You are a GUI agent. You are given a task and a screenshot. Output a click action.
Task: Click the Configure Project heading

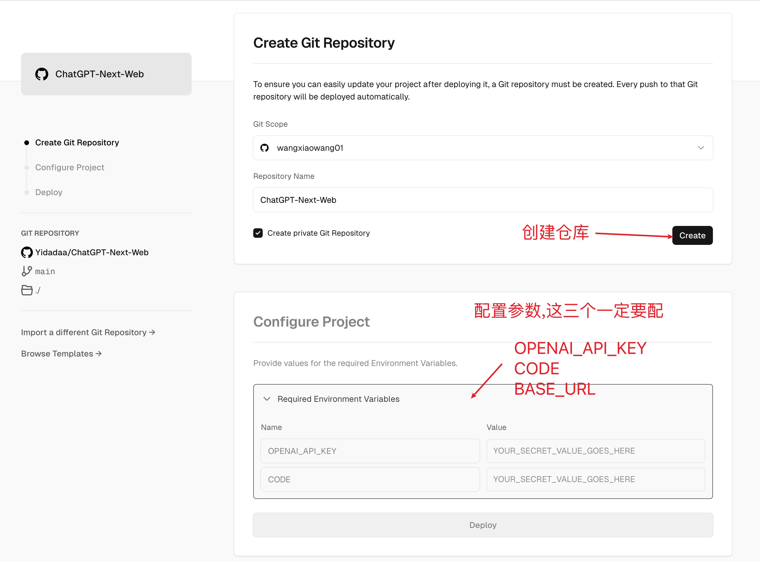(x=311, y=322)
